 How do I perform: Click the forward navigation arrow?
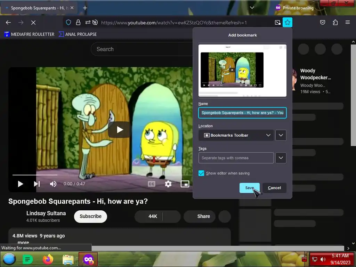[21, 23]
